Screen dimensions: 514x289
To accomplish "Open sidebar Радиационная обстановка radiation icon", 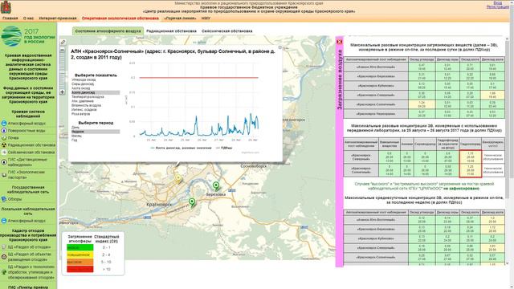I will [x=4, y=145].
